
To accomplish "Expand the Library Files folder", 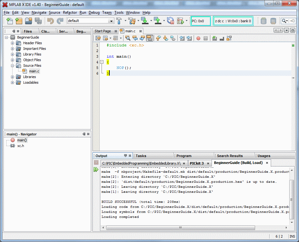I will tap(13, 54).
